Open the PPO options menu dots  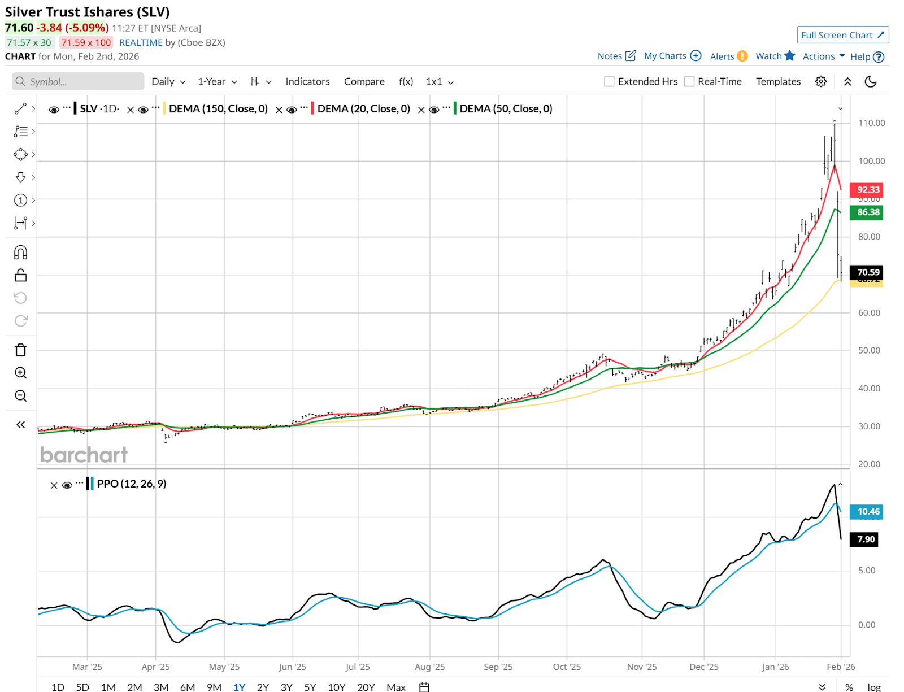coord(79,482)
